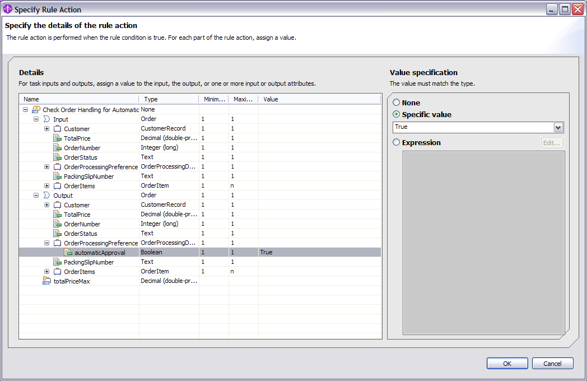Click the Check Order Handling task icon

[x=36, y=110]
